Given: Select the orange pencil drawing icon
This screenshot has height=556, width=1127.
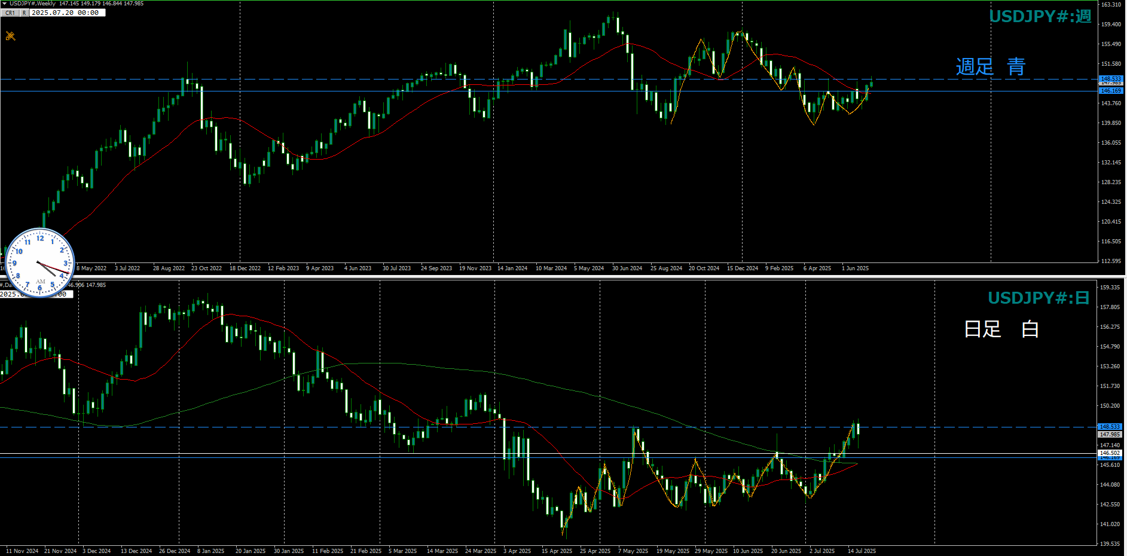Looking at the screenshot, I should [x=10, y=36].
